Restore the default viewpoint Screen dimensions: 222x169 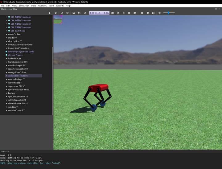(62, 13)
